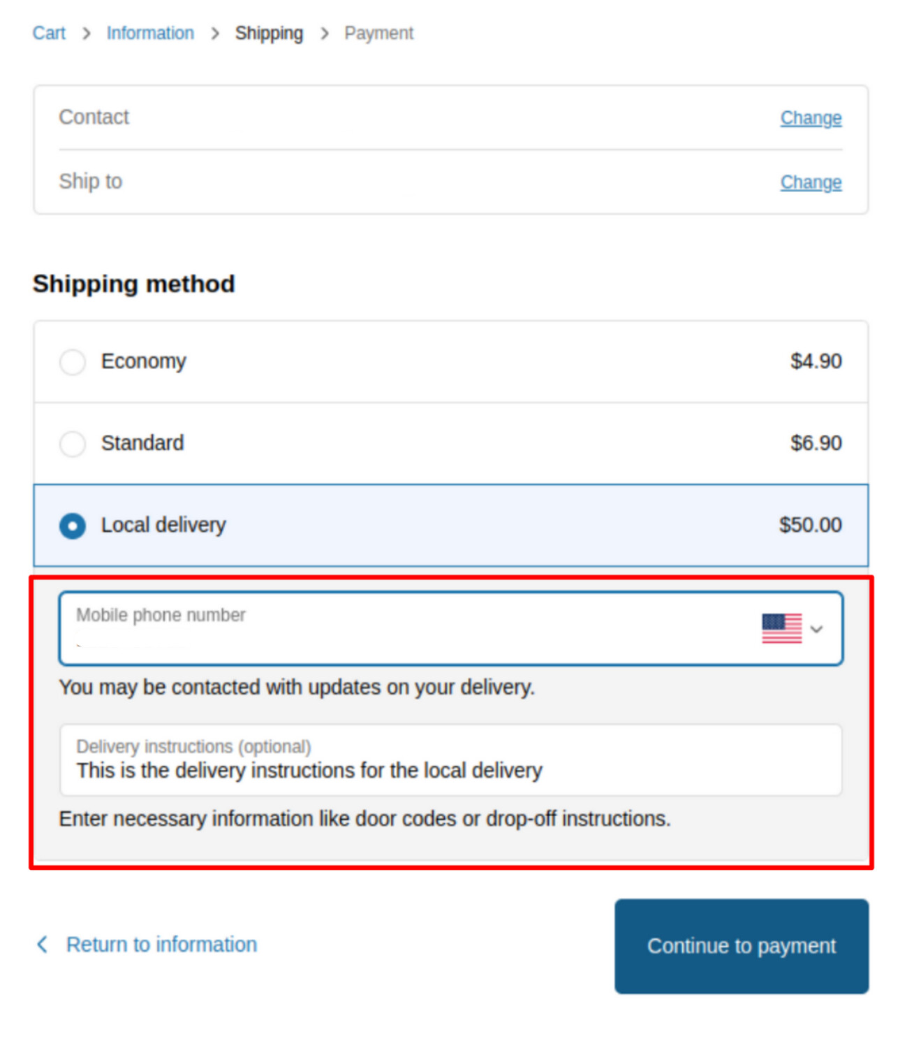Choose the Standard row priced $6.90
This screenshot has height=1039, width=907.
451,443
